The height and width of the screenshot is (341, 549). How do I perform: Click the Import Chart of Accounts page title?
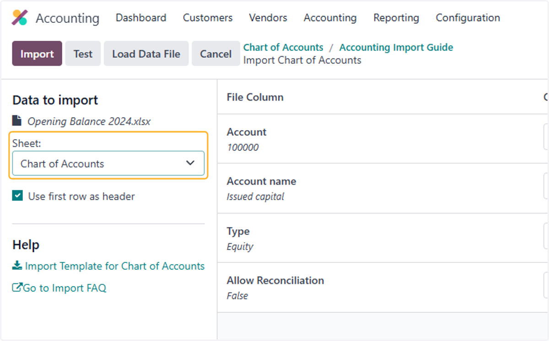click(302, 60)
